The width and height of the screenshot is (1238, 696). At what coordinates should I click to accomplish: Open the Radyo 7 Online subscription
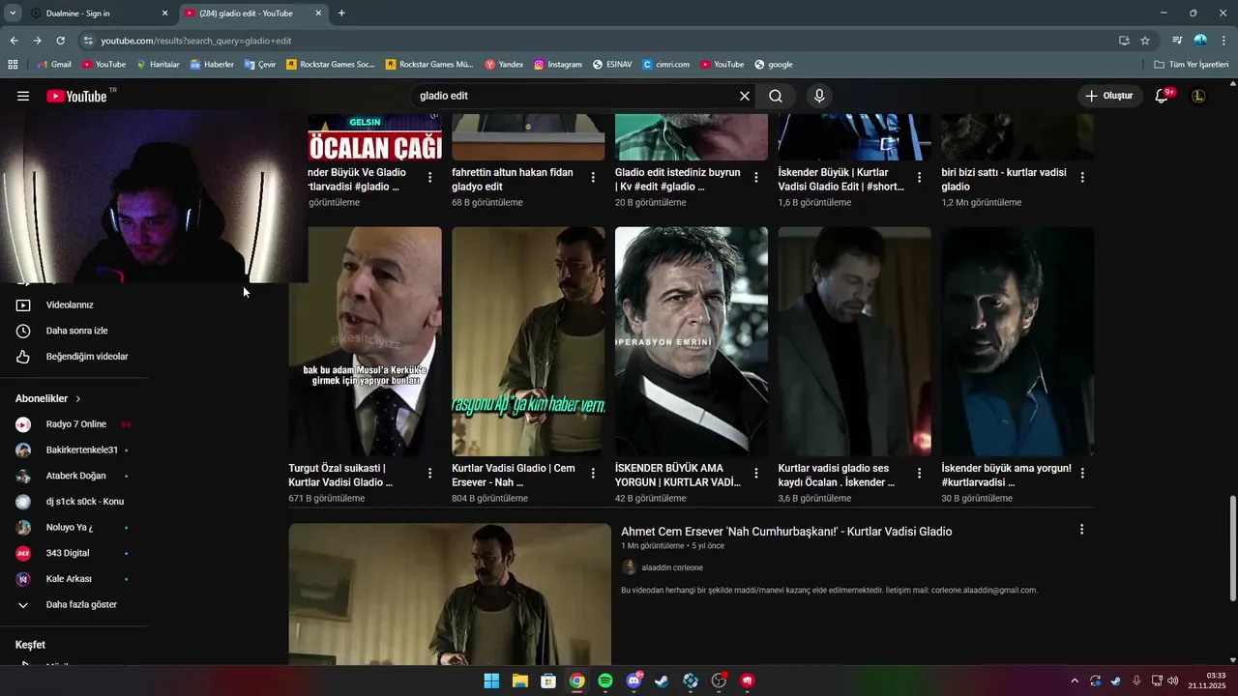(74, 424)
